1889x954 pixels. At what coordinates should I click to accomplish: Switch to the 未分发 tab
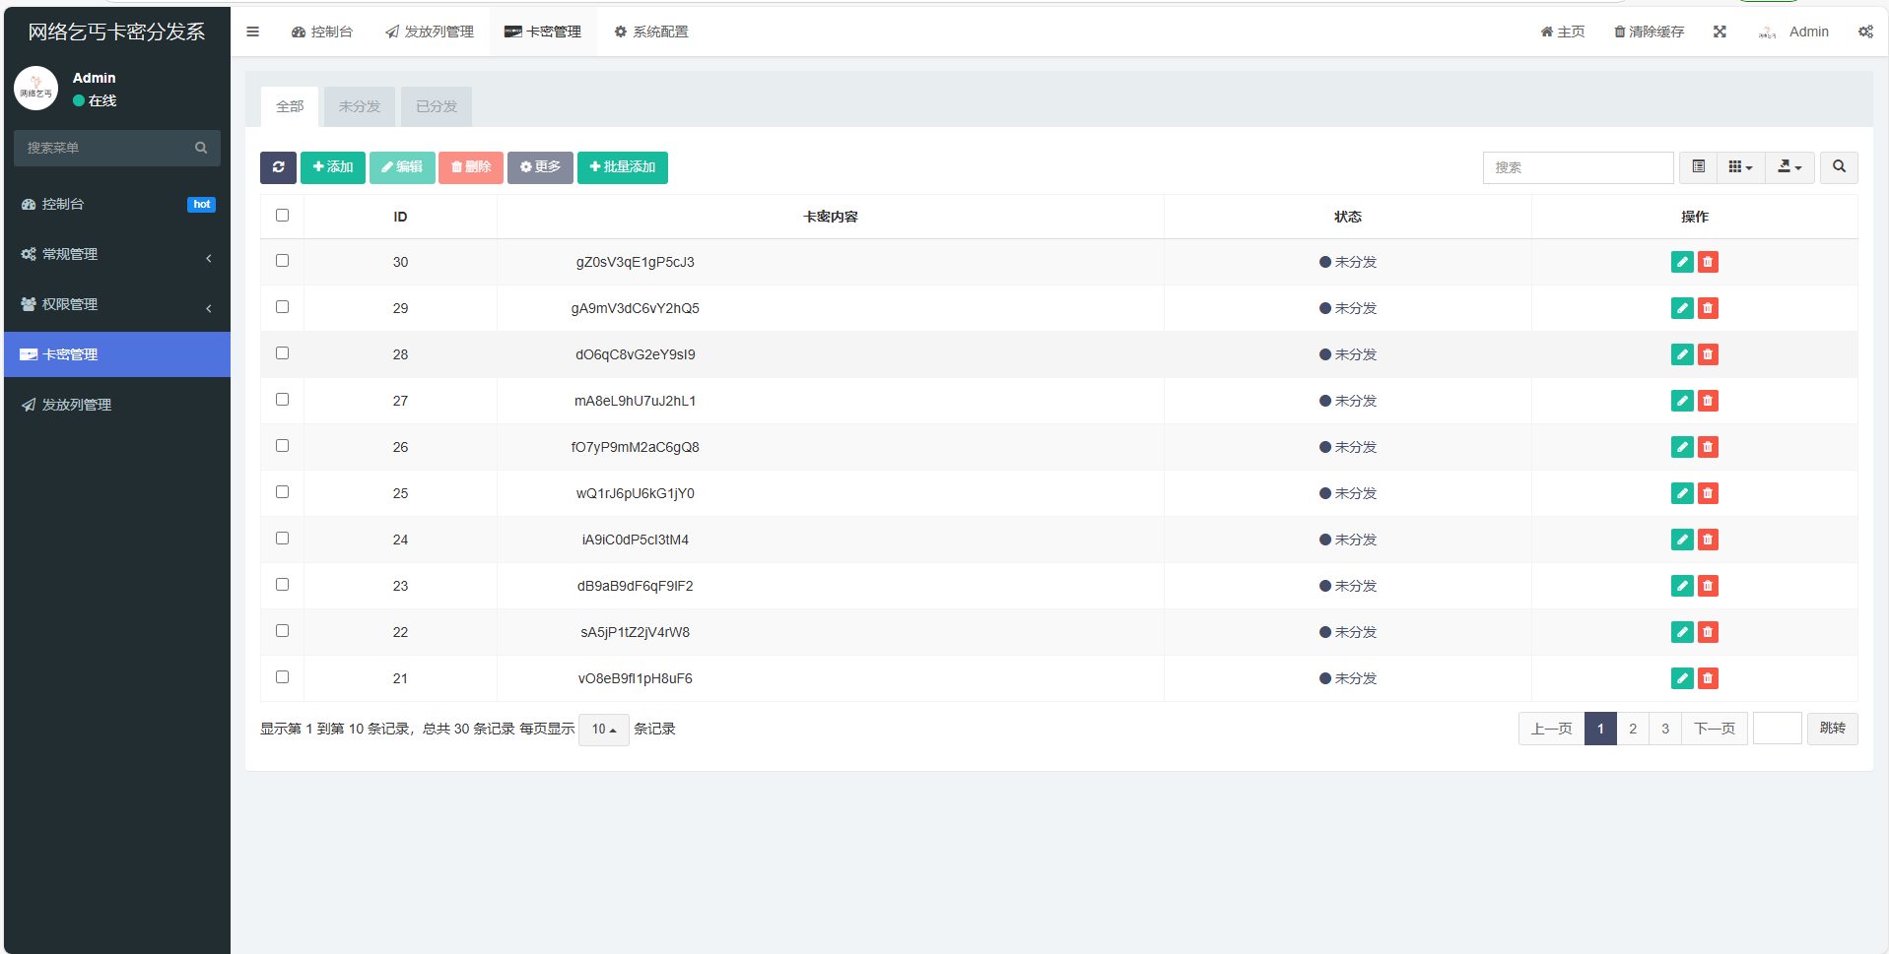tap(359, 106)
